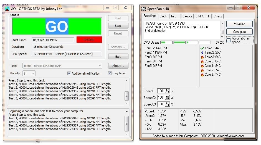
Task: Minimize SpeedFan using the Minimize button
Action: [239, 24]
